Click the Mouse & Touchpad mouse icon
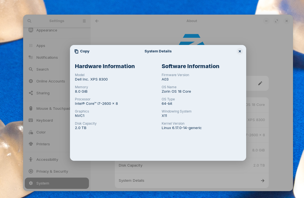 (31, 108)
